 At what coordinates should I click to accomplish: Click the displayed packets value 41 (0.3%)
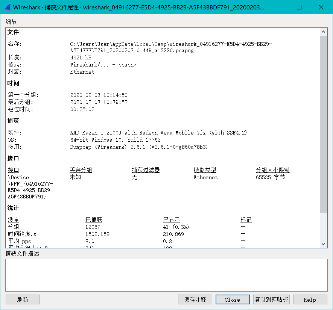tap(176, 227)
